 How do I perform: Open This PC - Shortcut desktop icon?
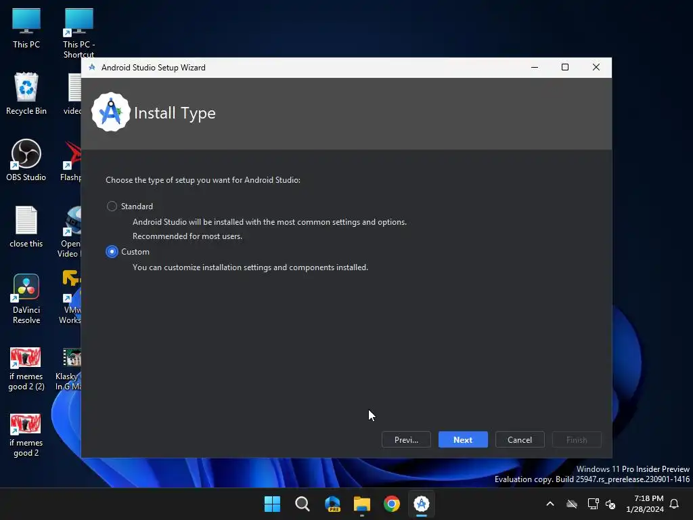tap(79, 32)
